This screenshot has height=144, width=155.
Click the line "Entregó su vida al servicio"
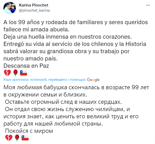[75, 44]
